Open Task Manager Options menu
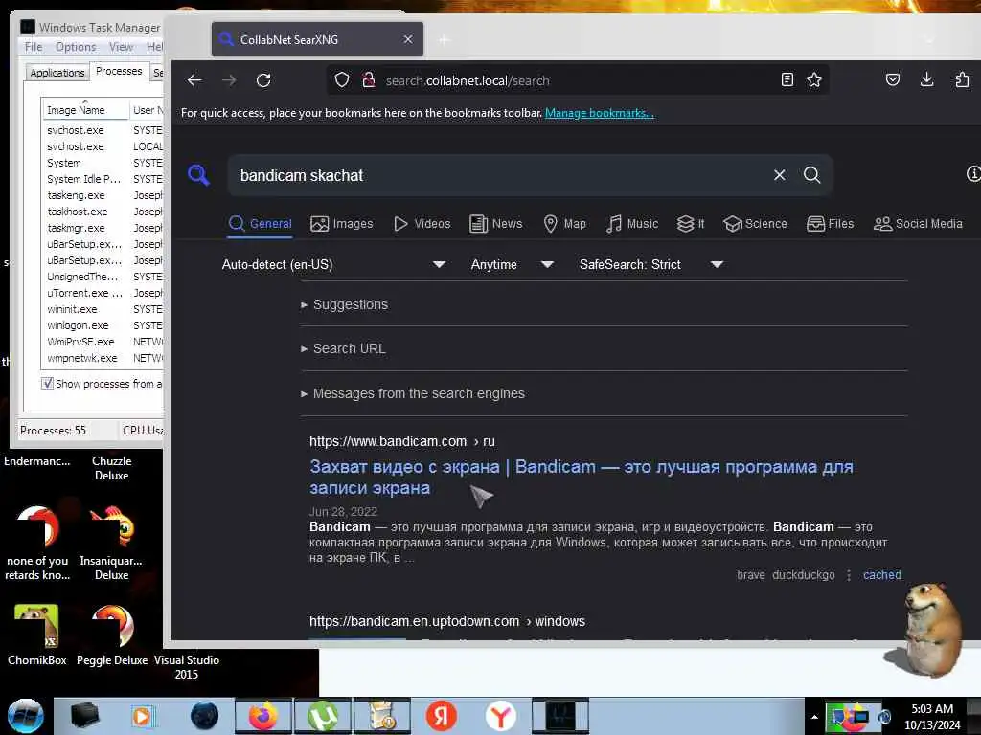The image size is (981, 735). tap(76, 47)
